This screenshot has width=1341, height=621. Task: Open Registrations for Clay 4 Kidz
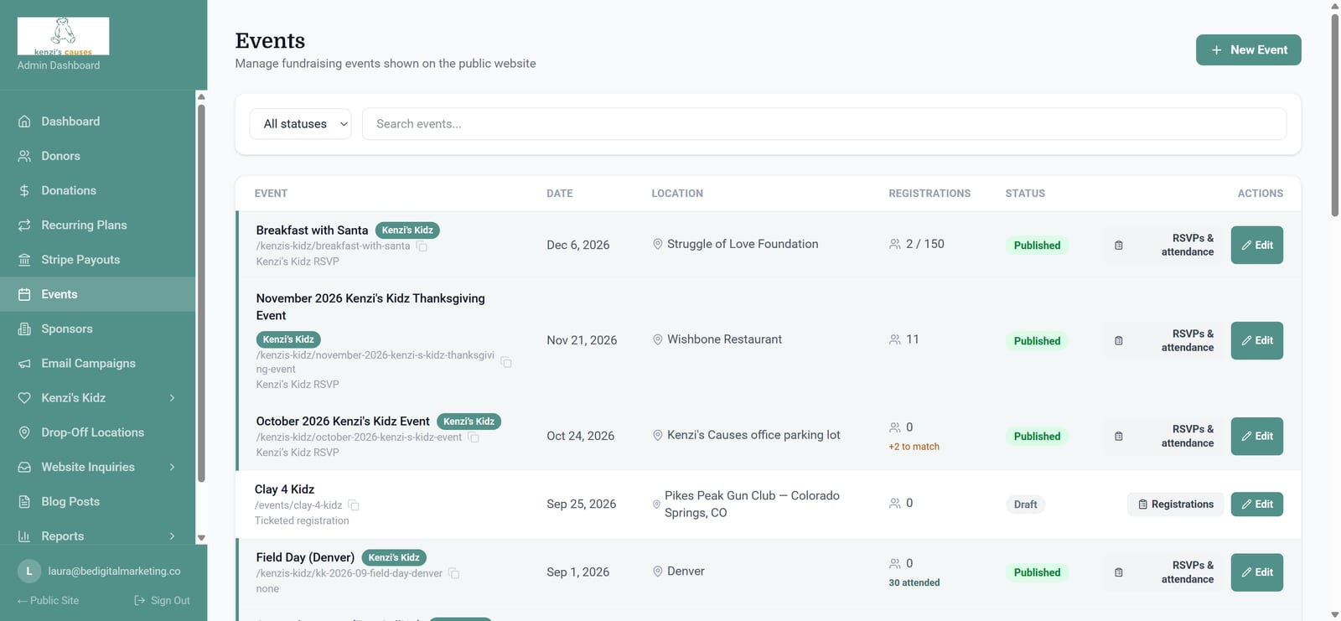1175,504
